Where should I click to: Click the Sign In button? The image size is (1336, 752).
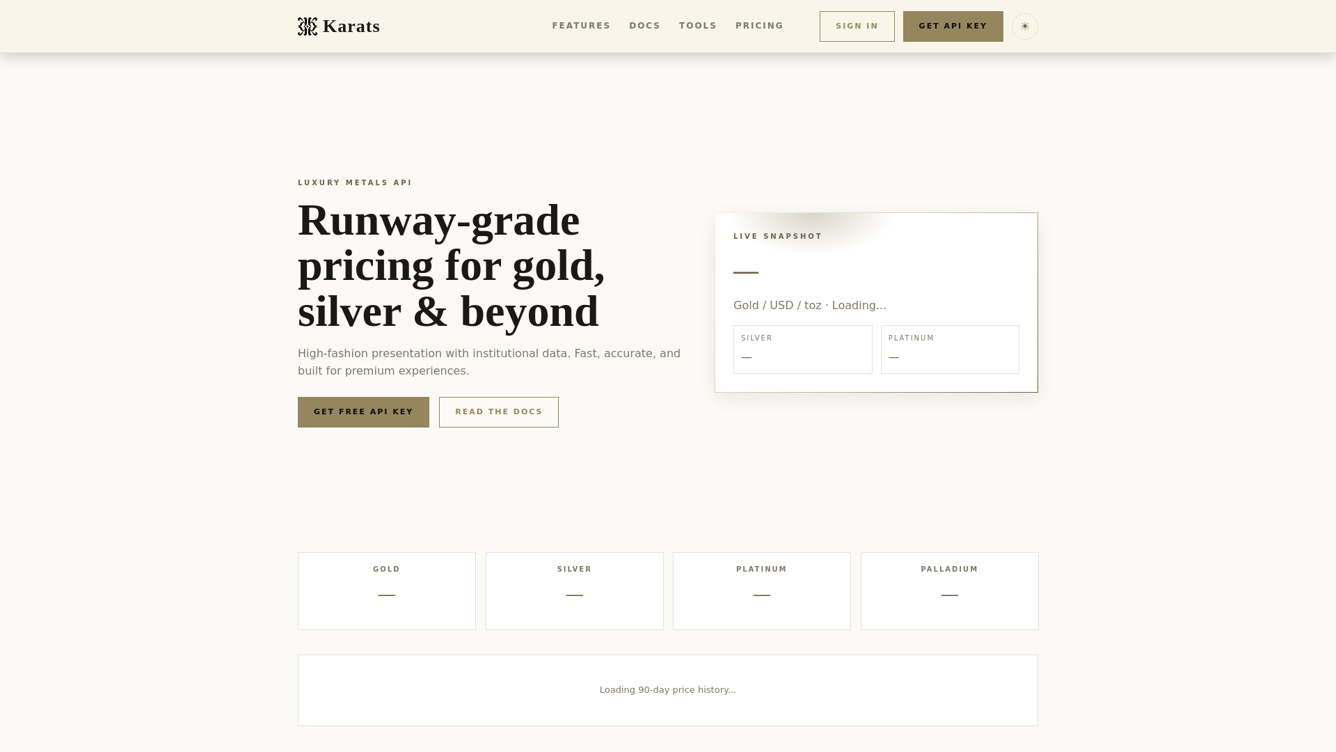(x=857, y=26)
